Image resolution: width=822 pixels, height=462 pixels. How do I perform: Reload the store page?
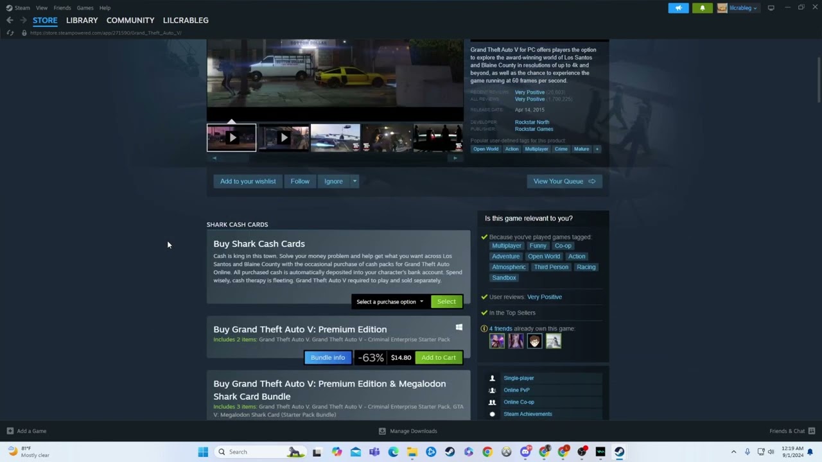(x=10, y=33)
